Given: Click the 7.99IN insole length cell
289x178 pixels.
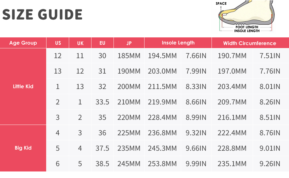Looking at the screenshot, I should [196, 71].
